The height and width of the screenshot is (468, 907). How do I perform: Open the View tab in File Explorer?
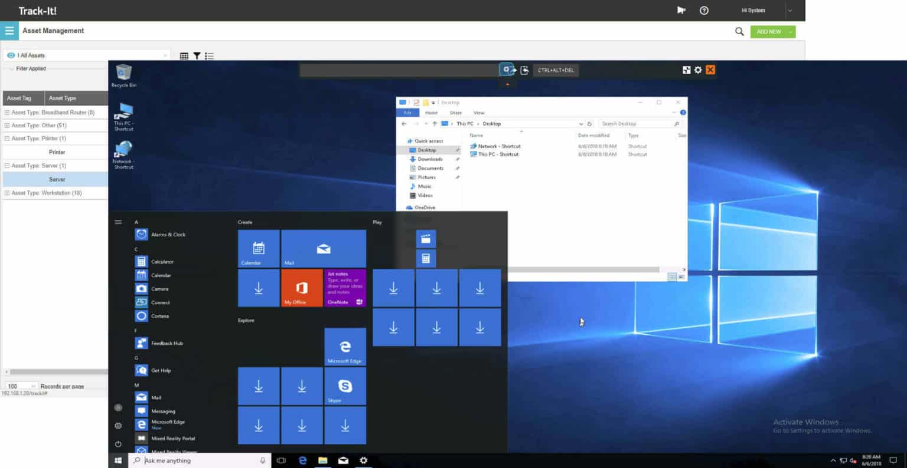pyautogui.click(x=479, y=113)
